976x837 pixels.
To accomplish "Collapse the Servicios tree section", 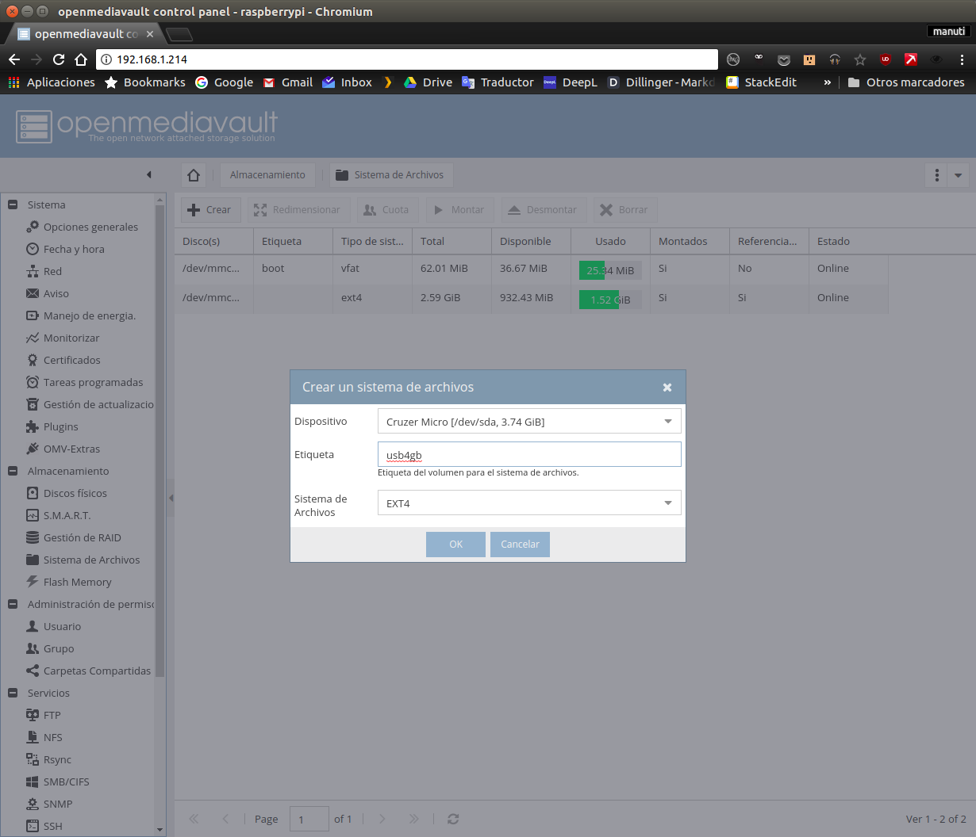I will [x=13, y=693].
